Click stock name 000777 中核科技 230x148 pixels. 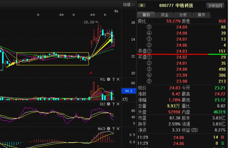coord(176,5)
